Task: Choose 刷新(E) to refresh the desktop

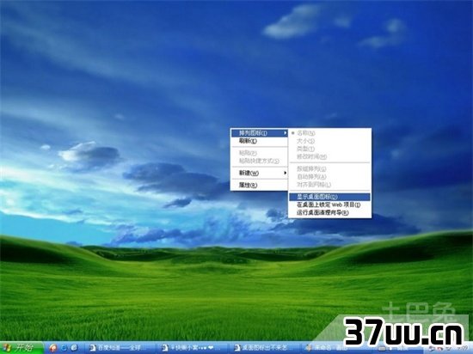Action: pos(259,141)
